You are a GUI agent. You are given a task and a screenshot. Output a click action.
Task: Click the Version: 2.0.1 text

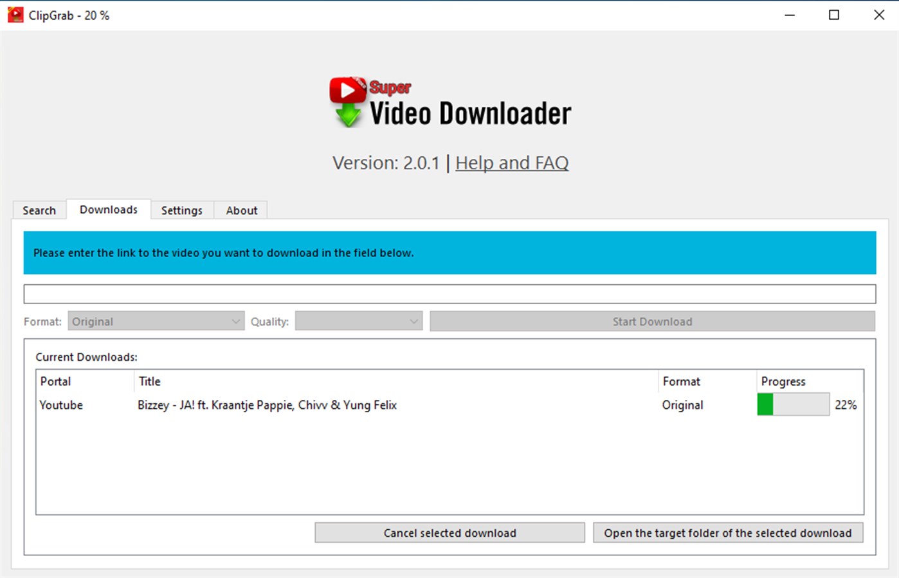click(x=386, y=163)
